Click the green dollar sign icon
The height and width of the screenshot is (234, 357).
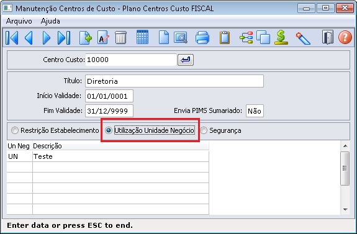[x=281, y=38]
